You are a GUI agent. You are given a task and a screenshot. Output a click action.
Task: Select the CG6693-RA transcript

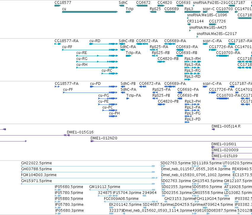[180, 50]
